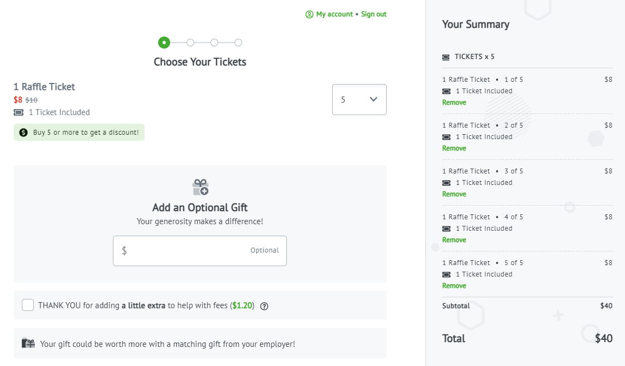Screen dimensions: 625x366
Task: Click ticket icon under 1 Raffle Ticket price
Action: pos(19,112)
